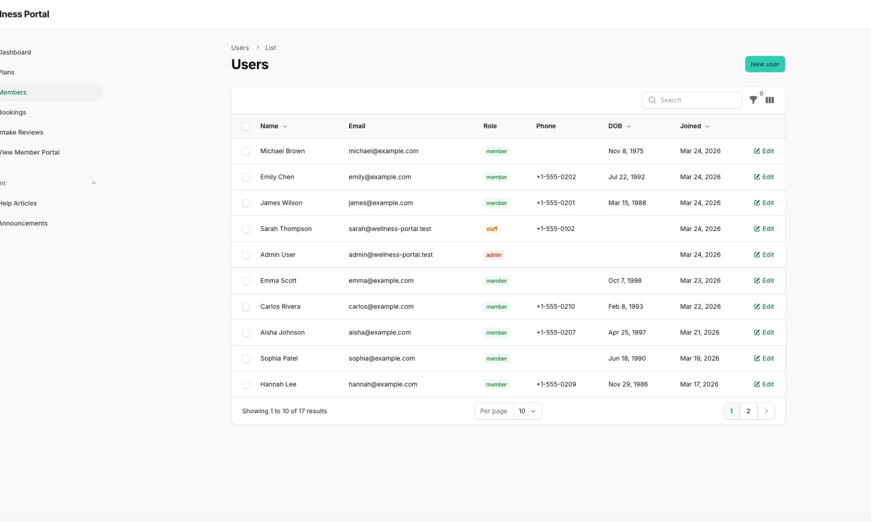
Task: Click Edit icon for Michael Brown
Action: point(757,151)
